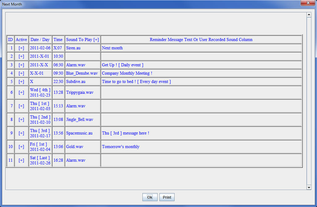Toggle the Active [+] marker for reminder 11
317x207 pixels.
21,160
